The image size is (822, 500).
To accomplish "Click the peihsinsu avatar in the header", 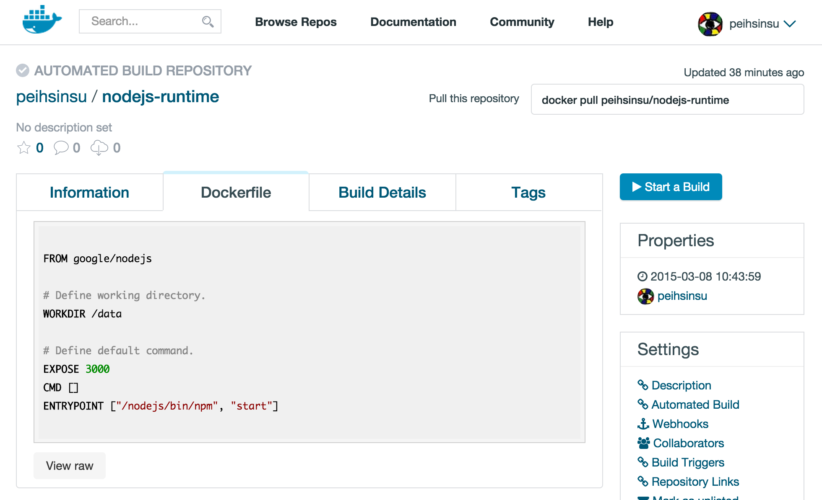I will 710,24.
